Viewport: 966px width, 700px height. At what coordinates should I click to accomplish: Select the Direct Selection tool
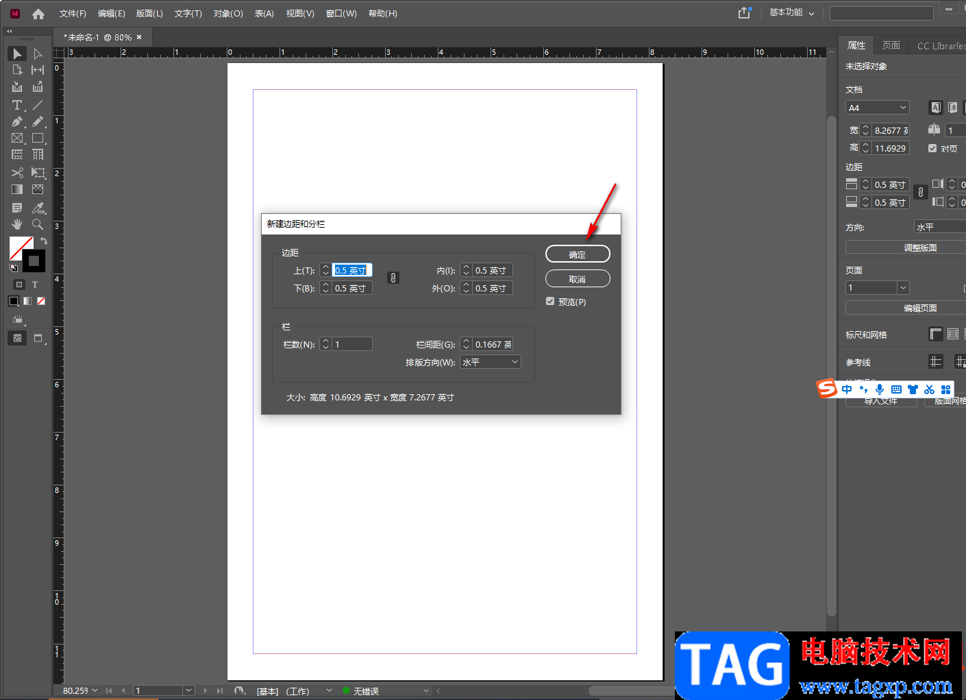tap(38, 53)
